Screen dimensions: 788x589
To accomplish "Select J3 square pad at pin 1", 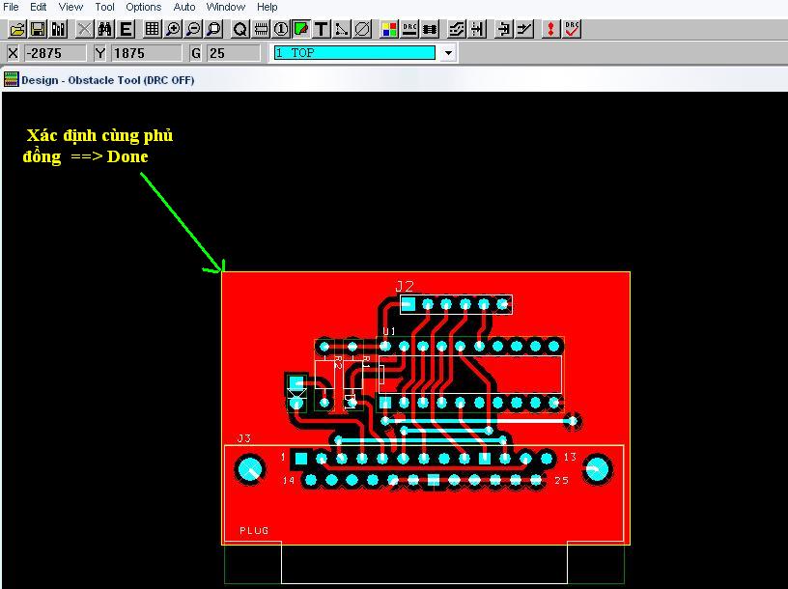I will pyautogui.click(x=300, y=459).
